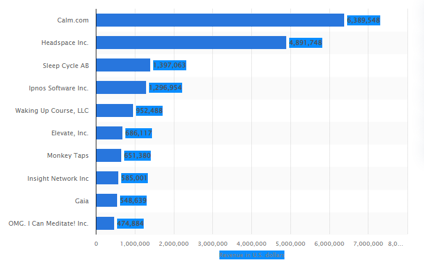Click the Sleep Cycle AB bar
Viewport: 424px width, 270px height.
pos(123,65)
